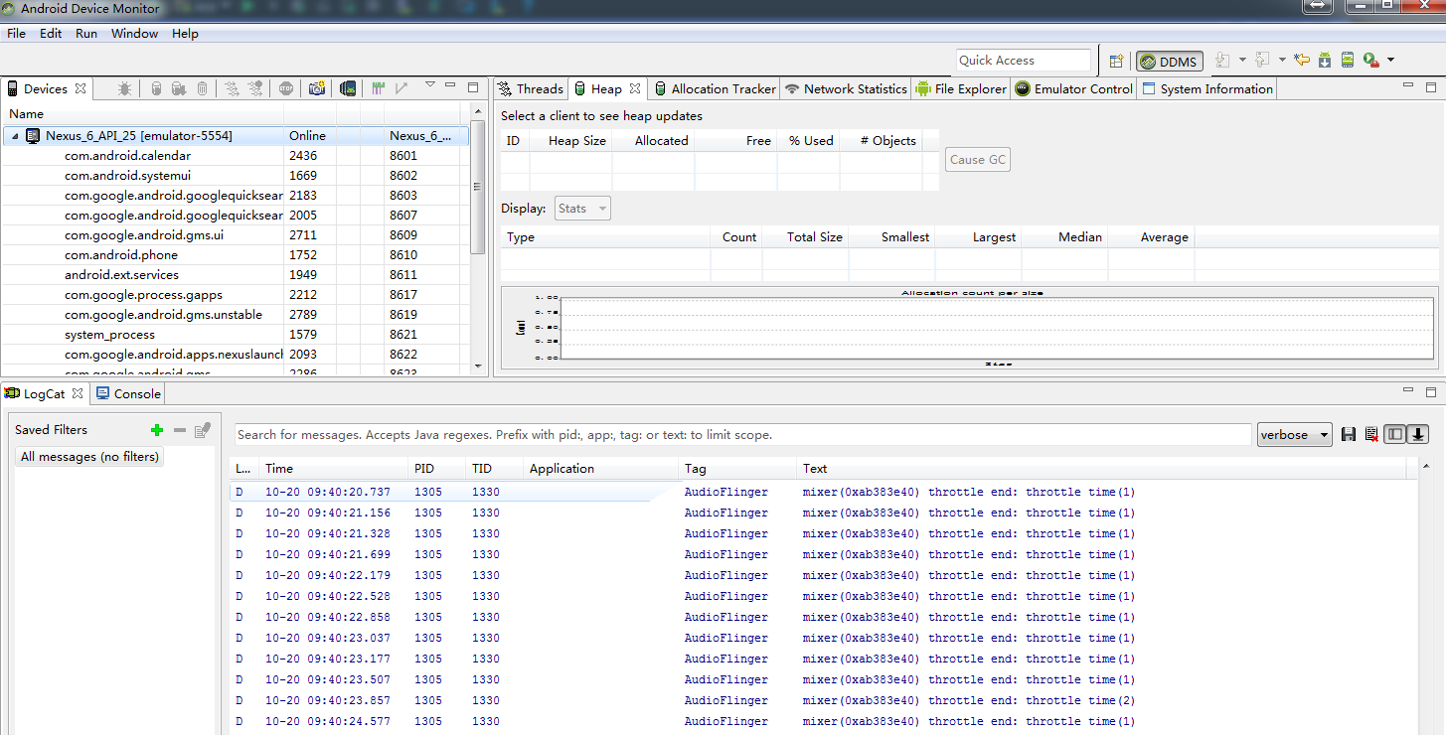Collapse the Nexus_6_API_25 device tree node
This screenshot has height=735, width=1446.
click(15, 136)
